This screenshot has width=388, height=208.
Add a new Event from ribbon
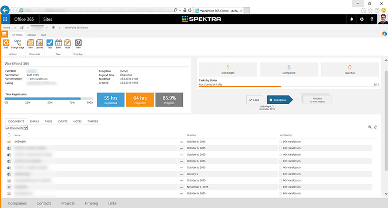pyautogui.click(x=58, y=44)
